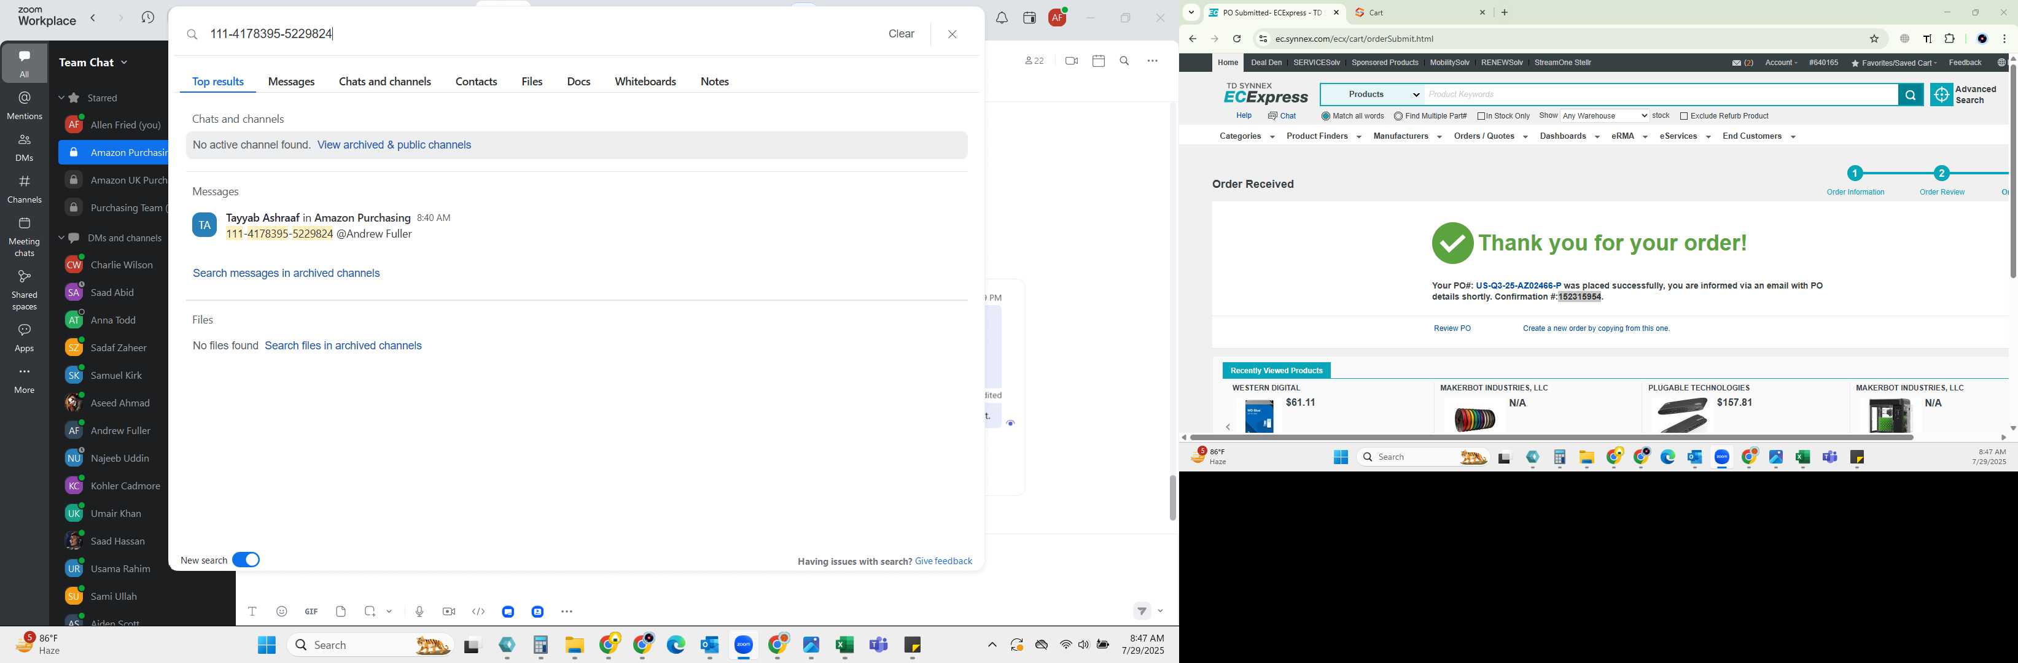Open Excel from the Windows taskbar
Viewport: 2018px width, 663px height.
tap(844, 645)
